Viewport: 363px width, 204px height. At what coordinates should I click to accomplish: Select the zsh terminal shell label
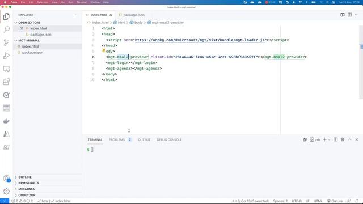[315, 140]
